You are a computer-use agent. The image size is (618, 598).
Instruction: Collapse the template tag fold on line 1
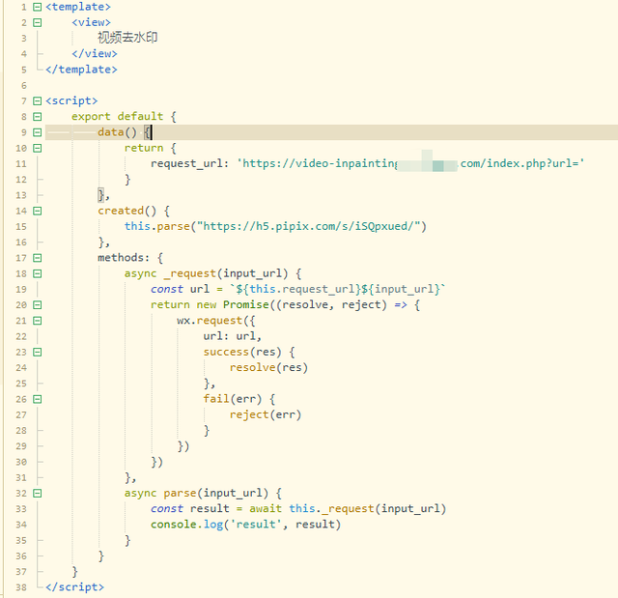37,7
